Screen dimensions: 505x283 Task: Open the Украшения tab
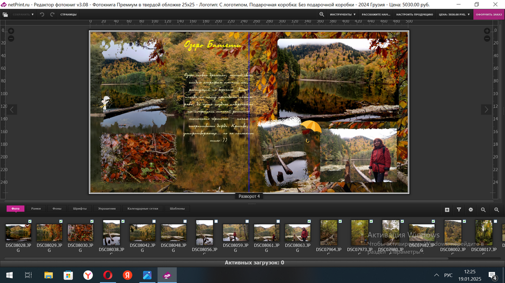[107, 208]
